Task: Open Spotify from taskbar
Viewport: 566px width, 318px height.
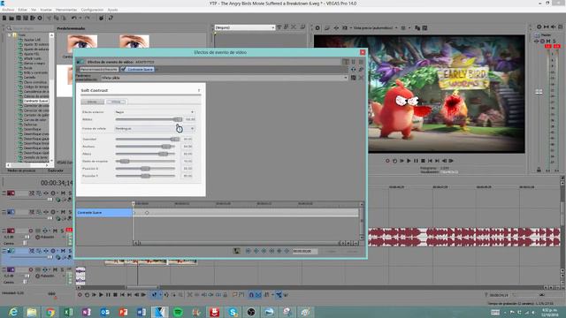Action: click(178, 312)
